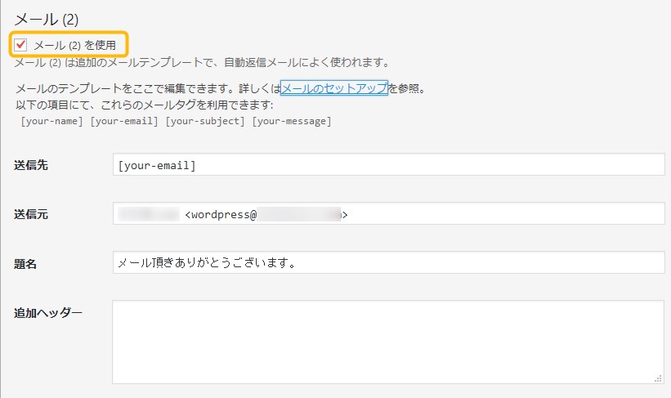Viewport: 671px width, 398px height.
Task: Click the 送信先 input field
Action: click(388, 165)
